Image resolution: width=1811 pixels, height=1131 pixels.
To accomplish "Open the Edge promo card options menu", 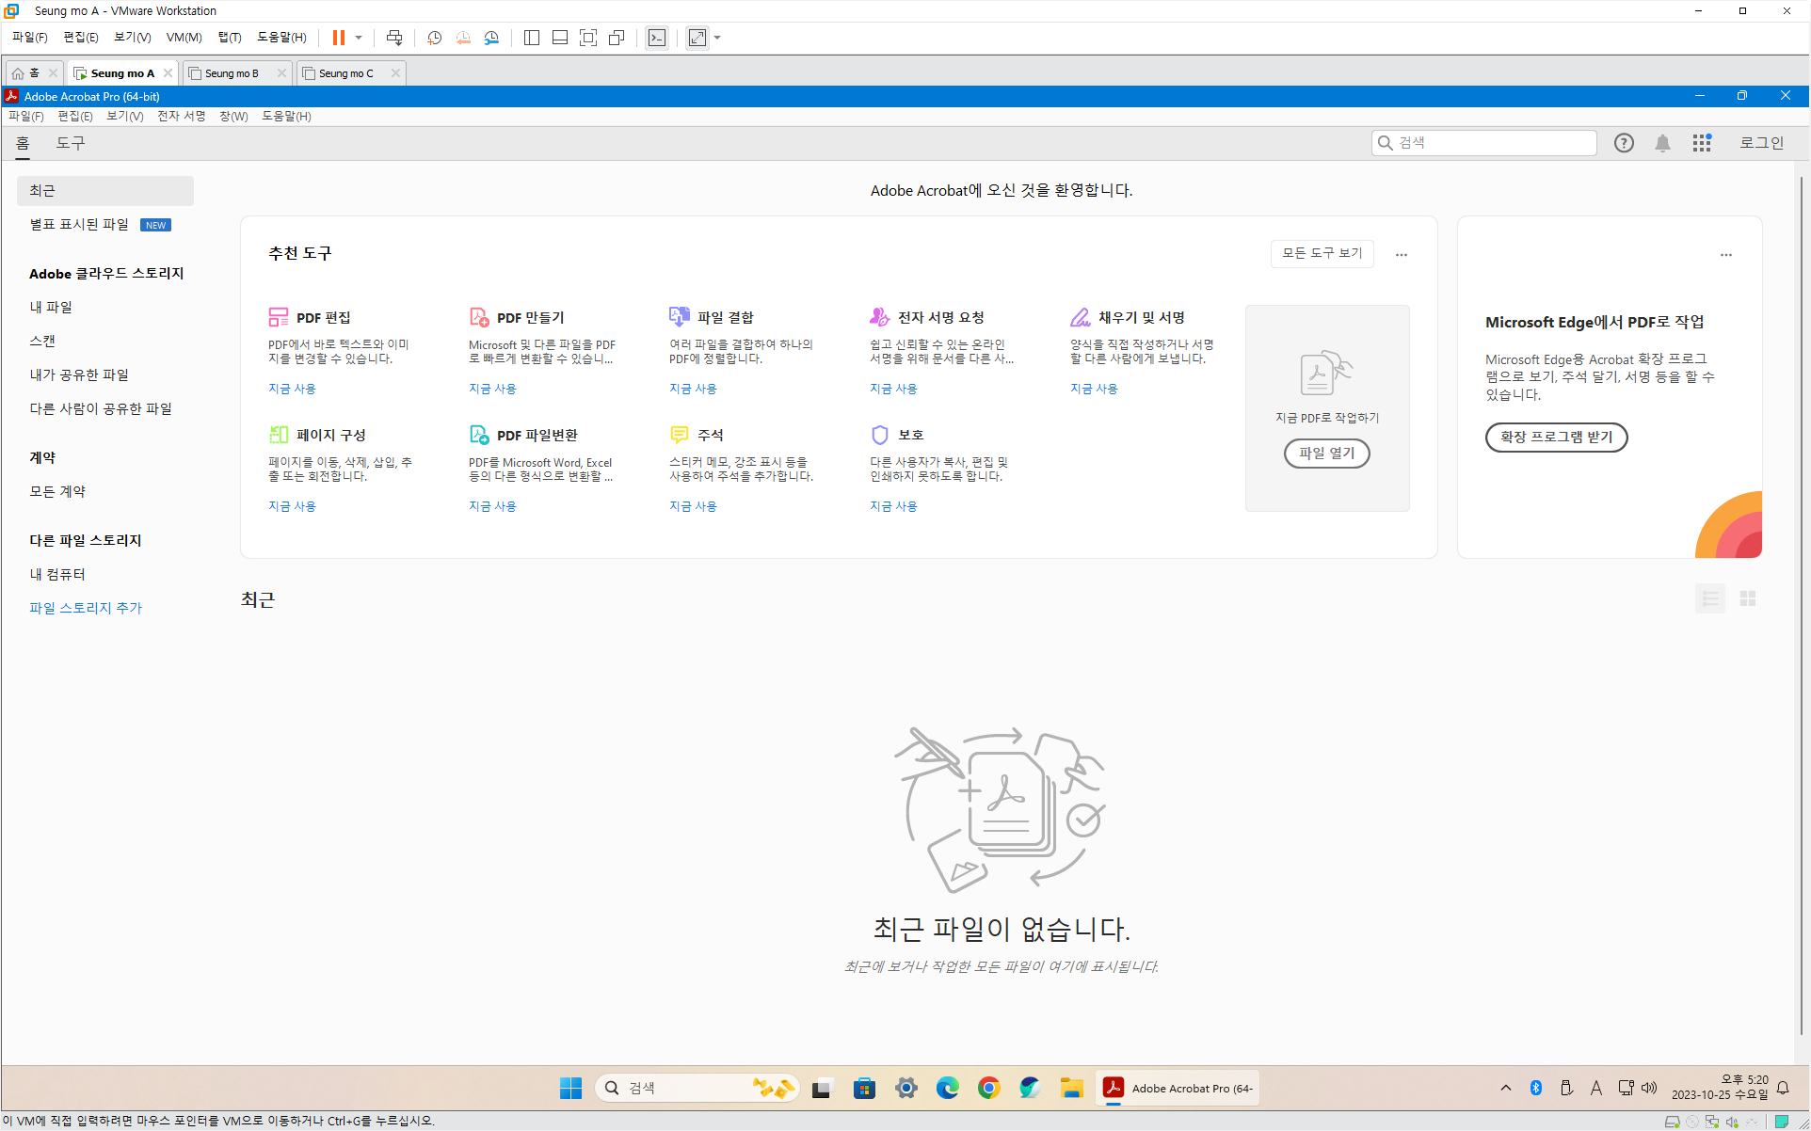I will point(1726,255).
